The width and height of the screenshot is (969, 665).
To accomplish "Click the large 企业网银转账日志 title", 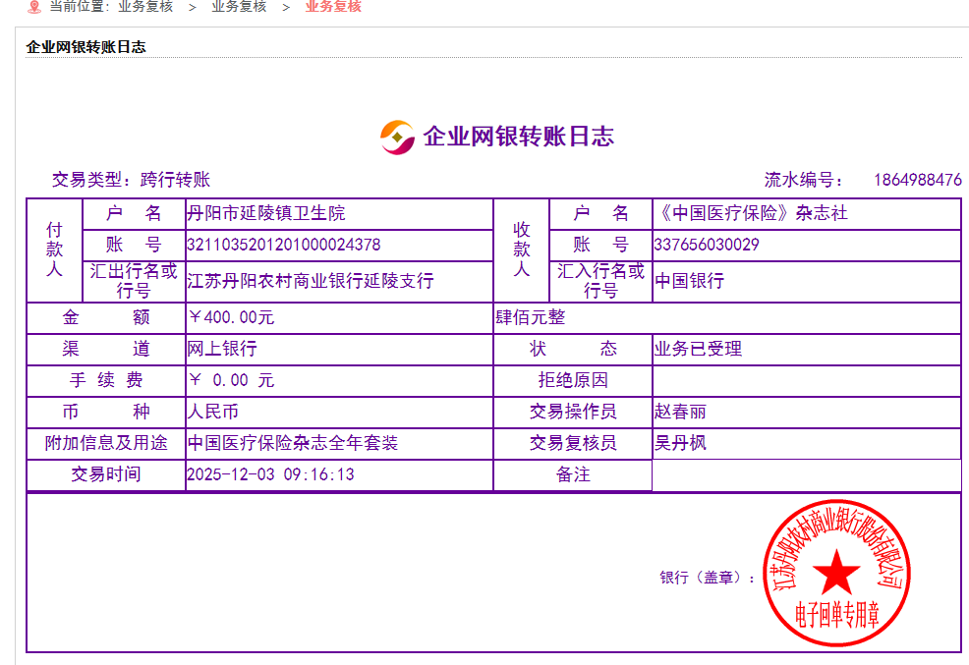I will tap(518, 137).
